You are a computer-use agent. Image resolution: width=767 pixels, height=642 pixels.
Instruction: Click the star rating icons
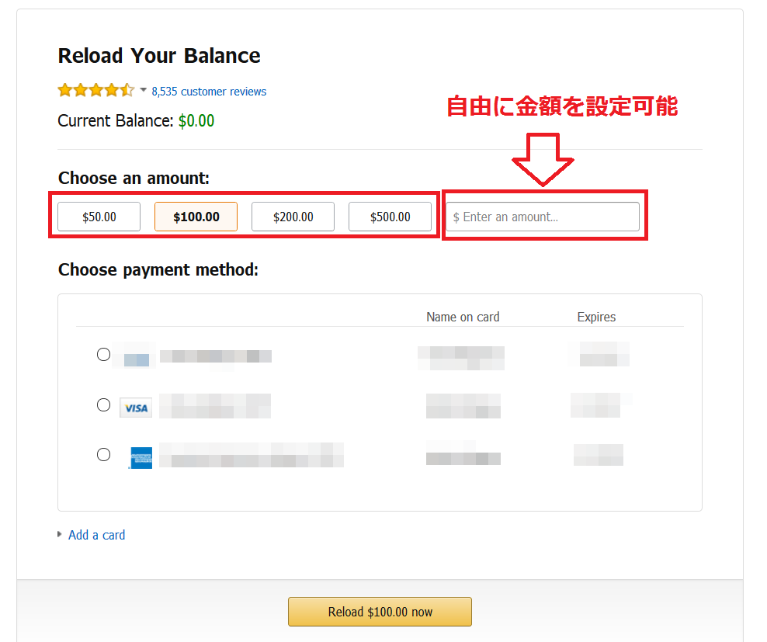point(96,90)
